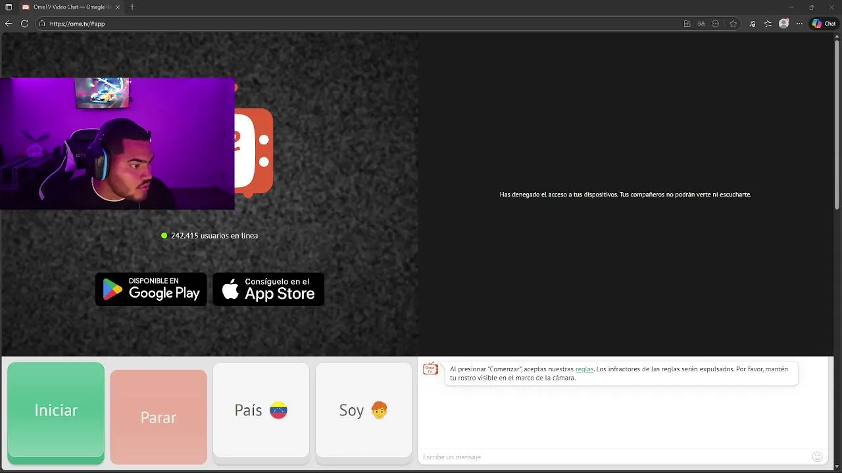The height and width of the screenshot is (473, 842).
Task: Click the denied device access message
Action: tap(626, 194)
